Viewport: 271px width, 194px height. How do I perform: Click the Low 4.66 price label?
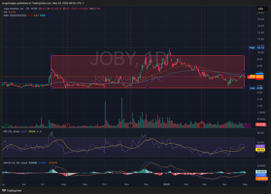(256, 88)
